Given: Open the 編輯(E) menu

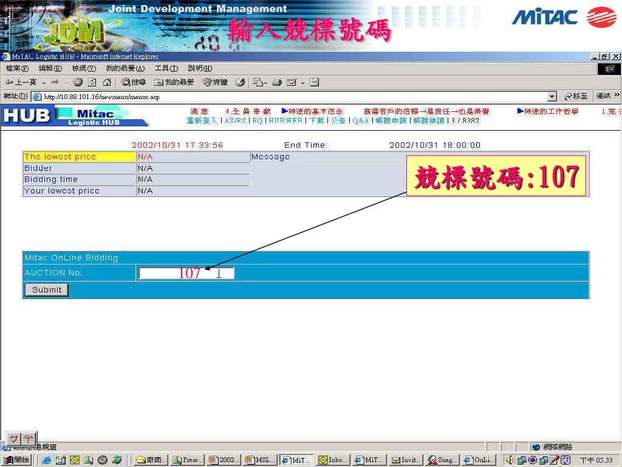Looking at the screenshot, I should coord(50,68).
